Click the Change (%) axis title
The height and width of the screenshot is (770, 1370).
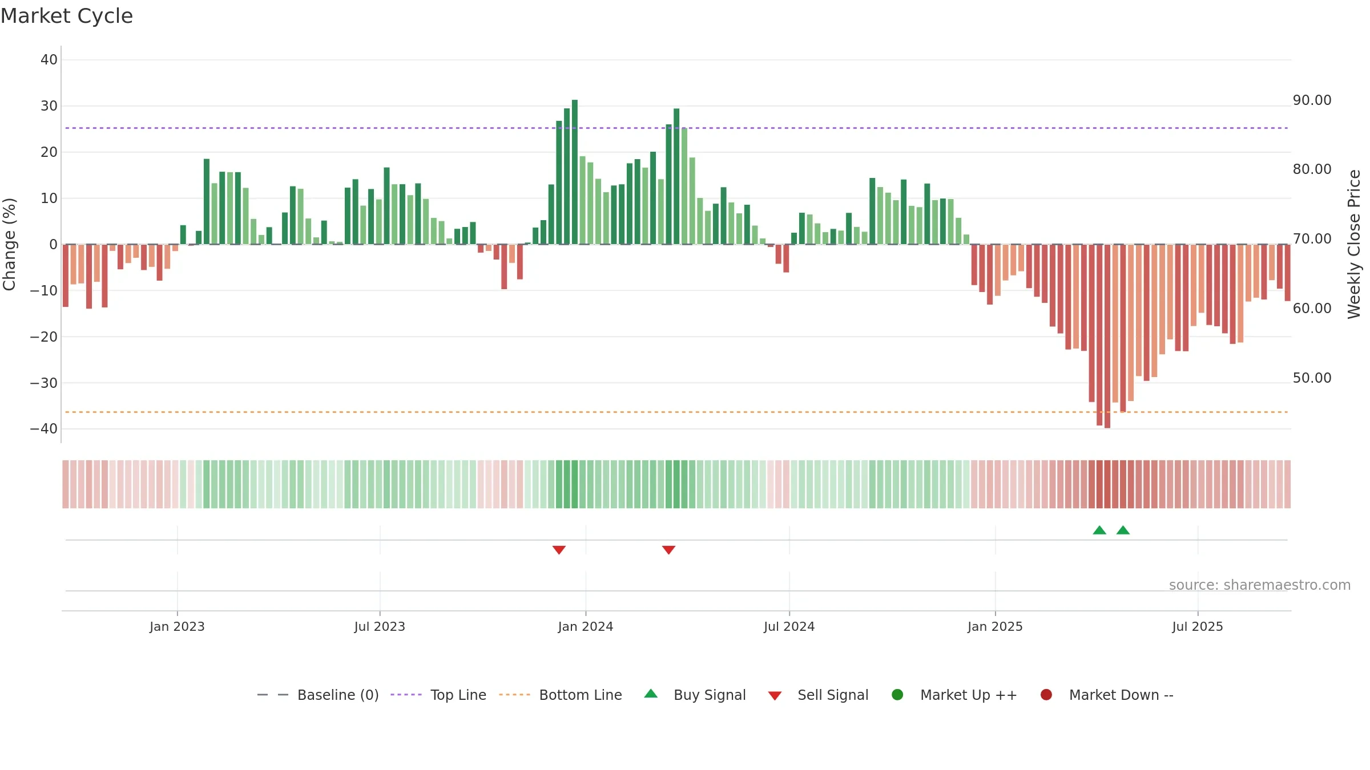tap(9, 244)
